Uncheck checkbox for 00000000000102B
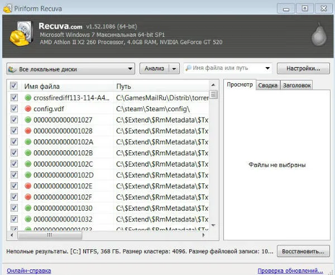Image resolution: width=335 pixels, height=275 pixels. pyautogui.click(x=14, y=153)
